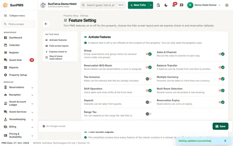
Task: Open the chat messages icon in header
Action: [182, 5]
